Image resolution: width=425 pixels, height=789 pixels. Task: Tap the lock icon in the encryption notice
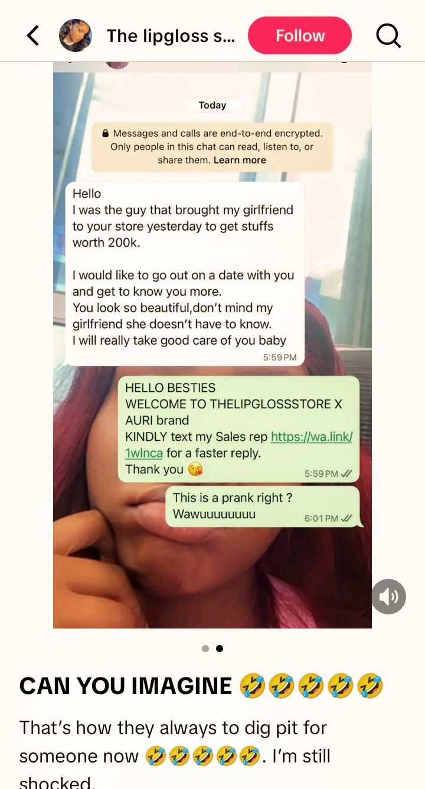(105, 133)
